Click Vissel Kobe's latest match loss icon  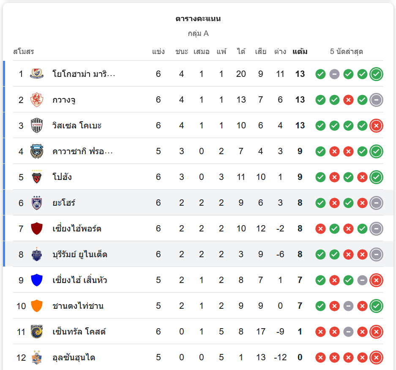[376, 126]
